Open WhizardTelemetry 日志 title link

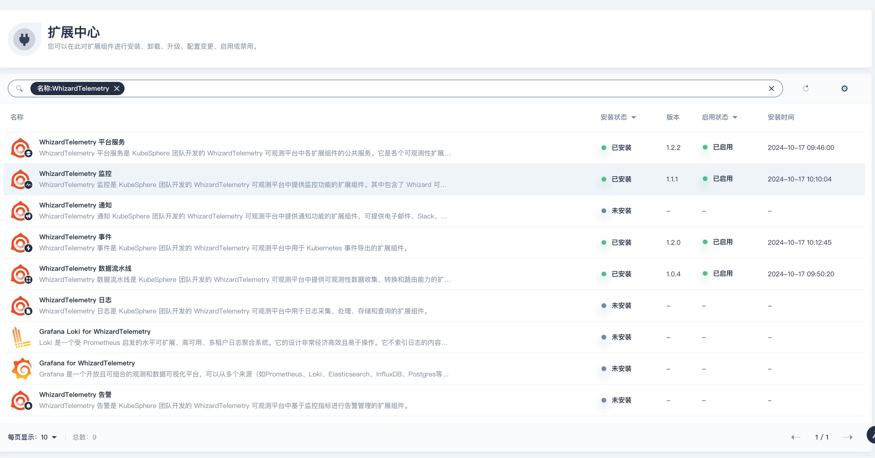coord(76,300)
